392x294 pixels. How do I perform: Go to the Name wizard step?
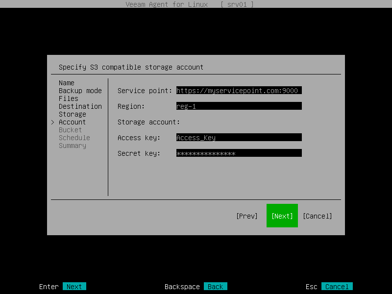tap(67, 83)
